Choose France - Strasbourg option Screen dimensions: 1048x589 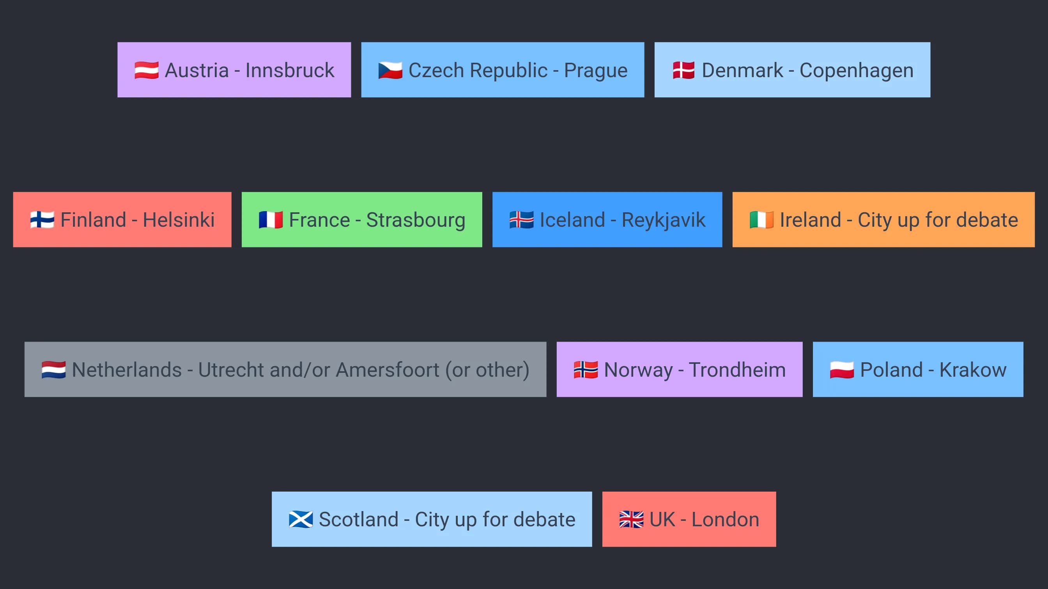click(x=362, y=219)
